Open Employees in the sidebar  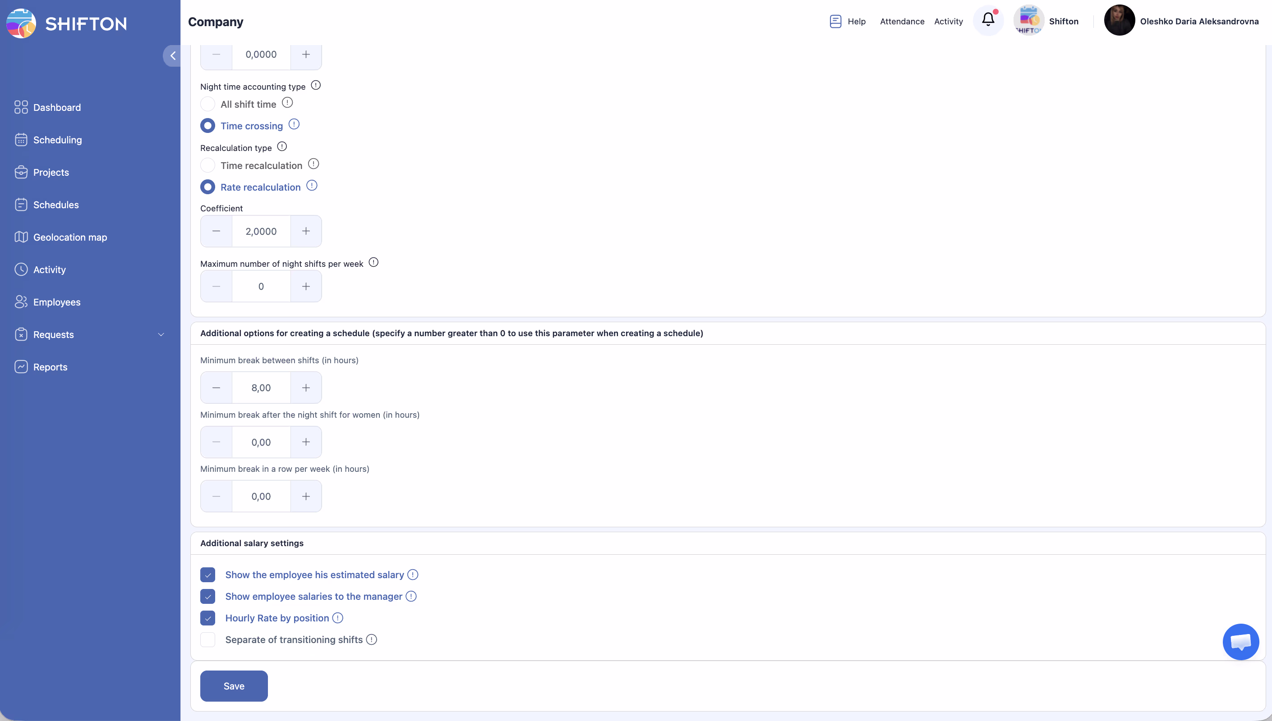tap(56, 302)
